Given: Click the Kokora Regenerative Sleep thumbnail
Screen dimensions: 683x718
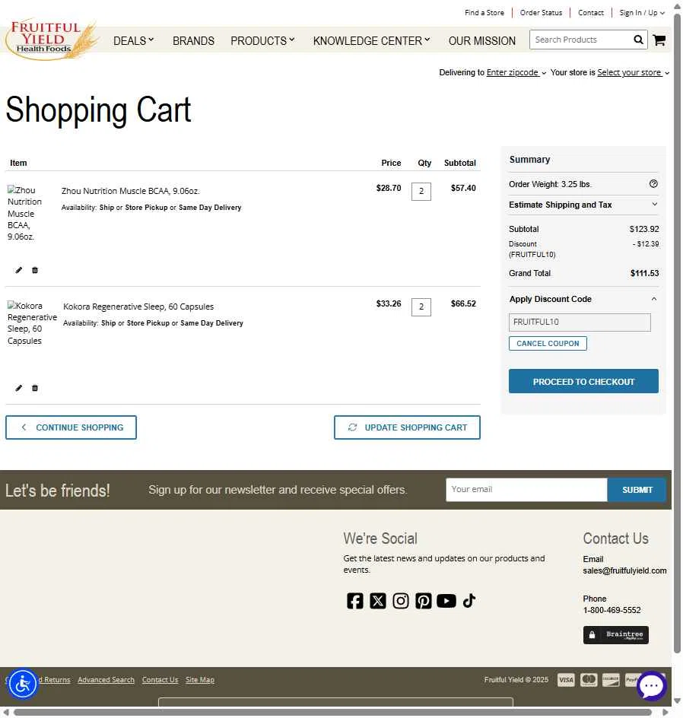Looking at the screenshot, I should point(32,322).
